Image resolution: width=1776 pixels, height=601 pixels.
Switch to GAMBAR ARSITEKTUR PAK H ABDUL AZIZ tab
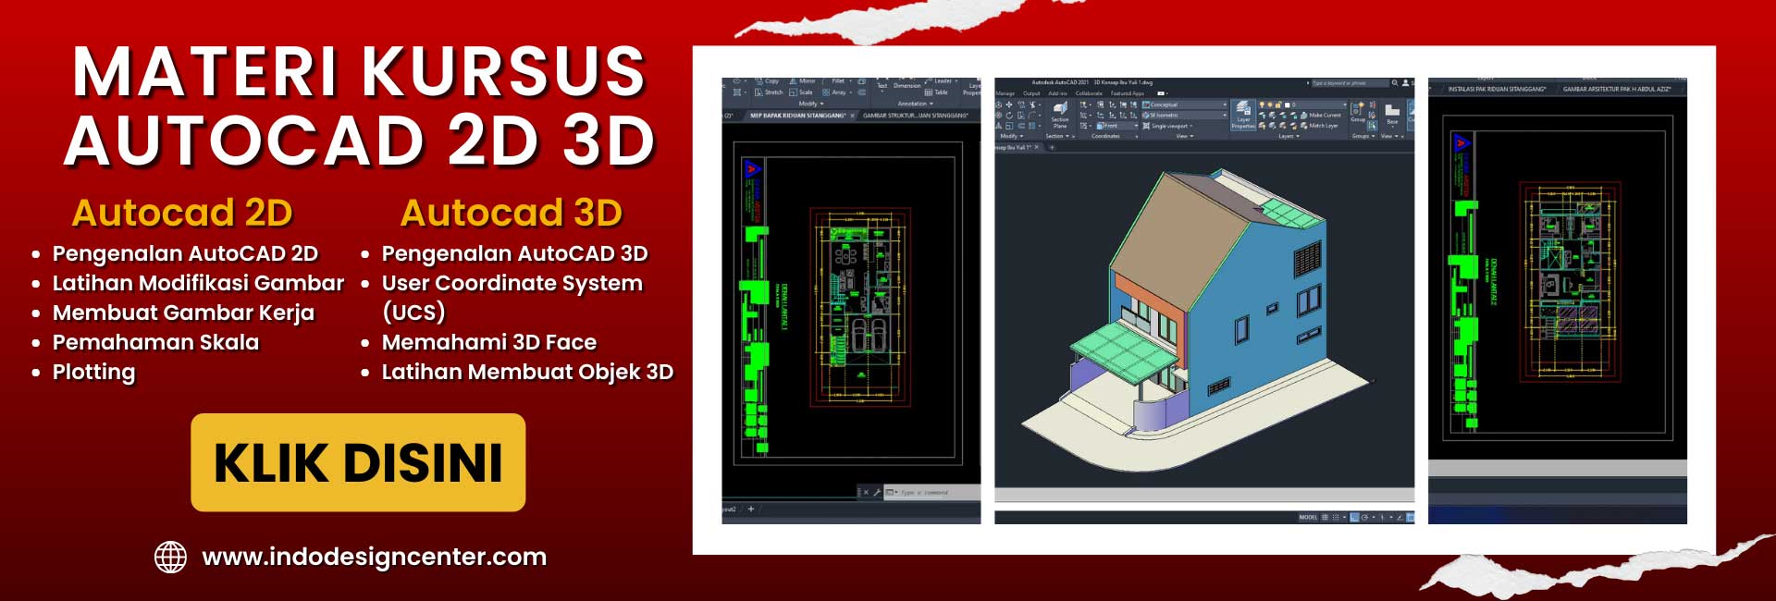point(1617,89)
